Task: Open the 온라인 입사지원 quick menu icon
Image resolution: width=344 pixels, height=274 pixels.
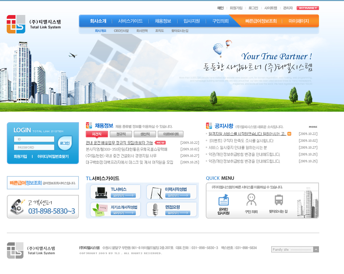Action: (223, 200)
